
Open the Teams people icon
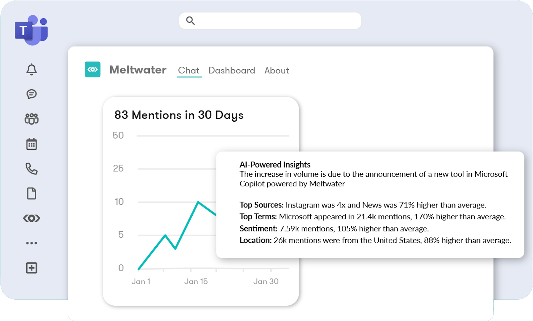click(x=32, y=119)
